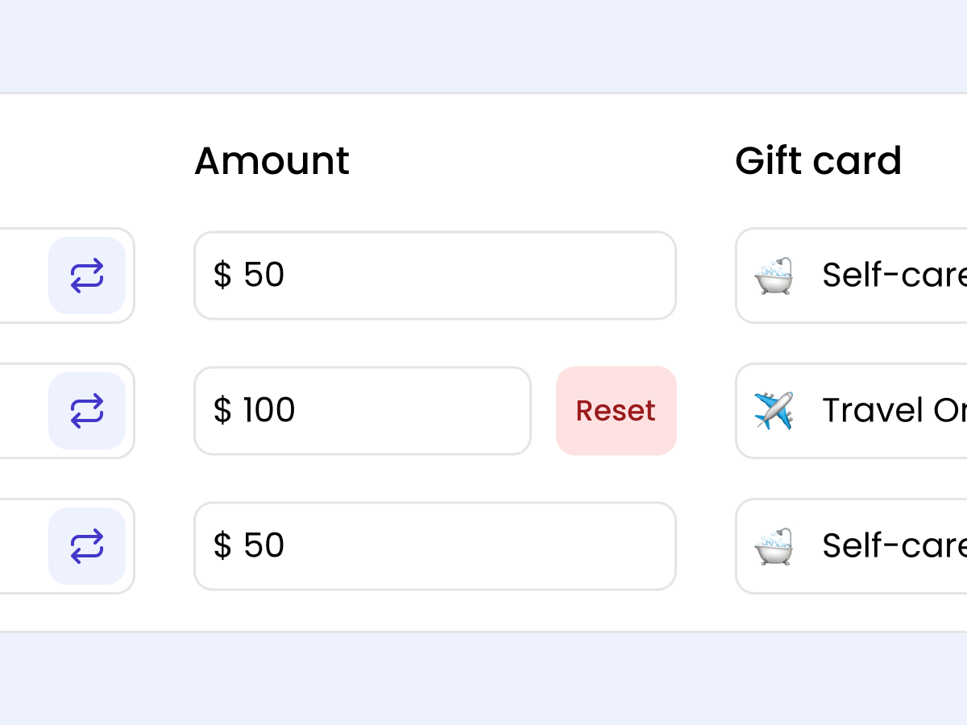
Task: Click the Gift card column header
Action: click(x=818, y=160)
